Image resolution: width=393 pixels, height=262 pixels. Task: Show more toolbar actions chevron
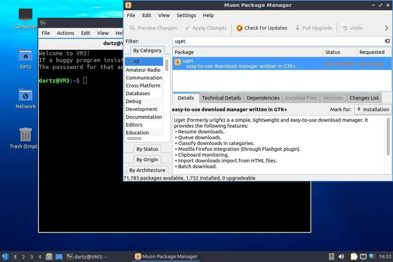click(x=386, y=28)
